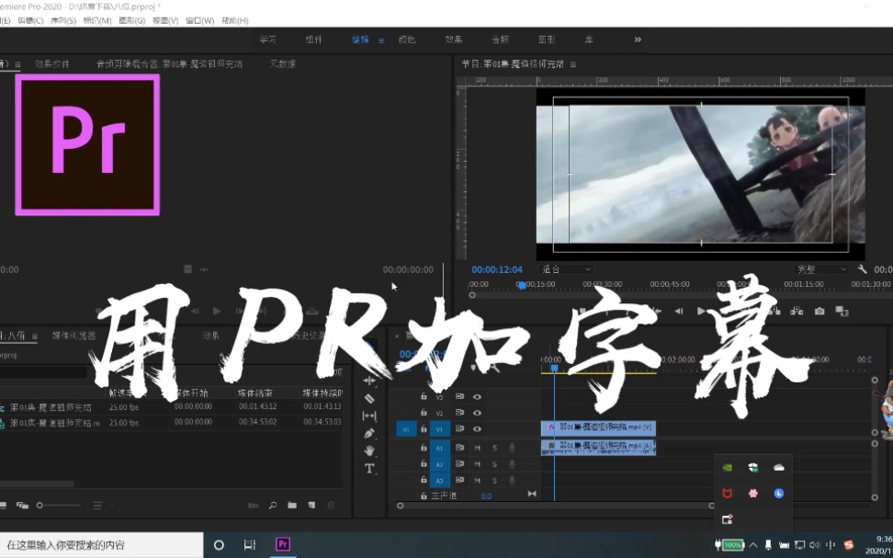
Task: Click the Slip tool icon
Action: pos(370,414)
